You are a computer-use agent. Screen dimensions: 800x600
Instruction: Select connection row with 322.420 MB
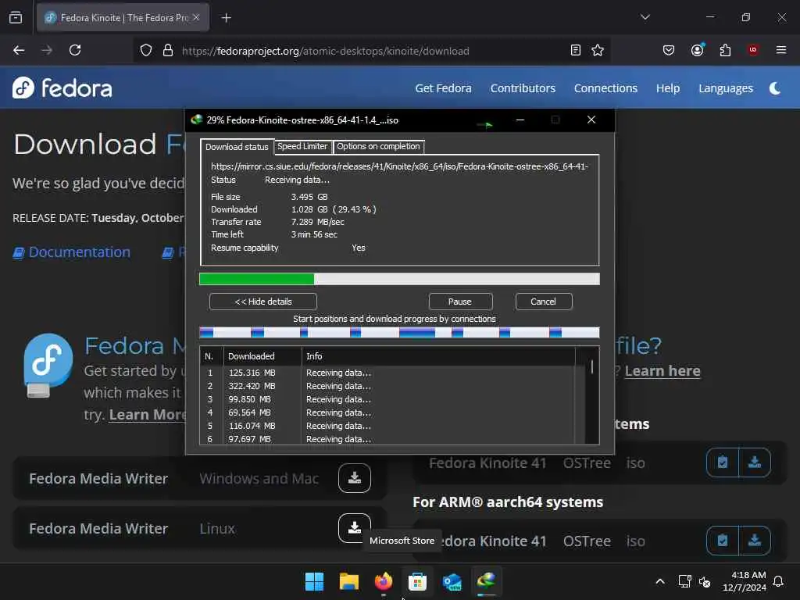tap(387, 386)
